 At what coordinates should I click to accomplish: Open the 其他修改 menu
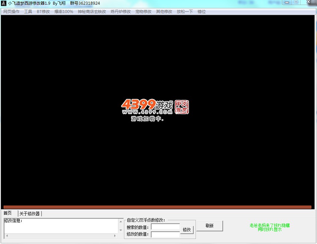pyautogui.click(x=164, y=12)
